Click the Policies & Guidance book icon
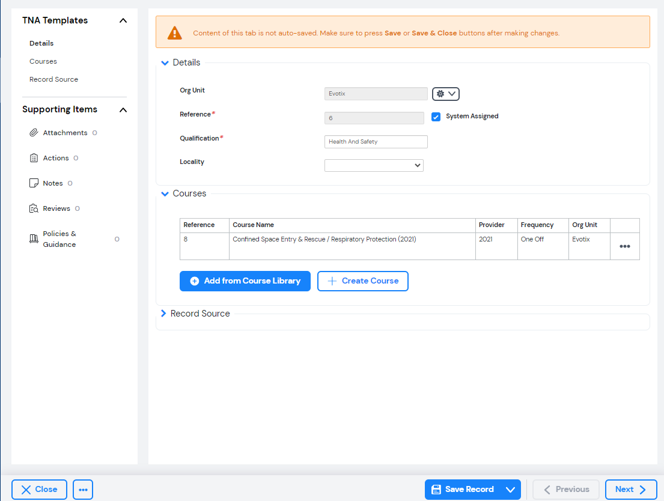Image resolution: width=664 pixels, height=501 pixels. click(x=34, y=238)
